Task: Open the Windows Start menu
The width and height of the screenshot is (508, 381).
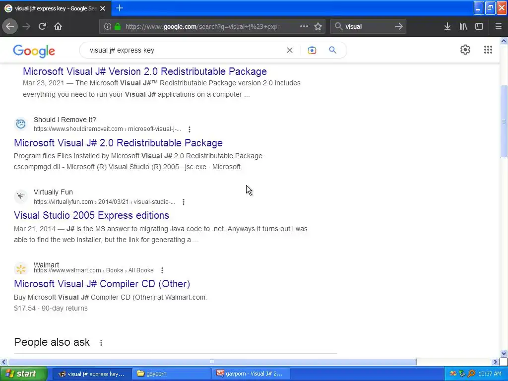Action: (23, 374)
